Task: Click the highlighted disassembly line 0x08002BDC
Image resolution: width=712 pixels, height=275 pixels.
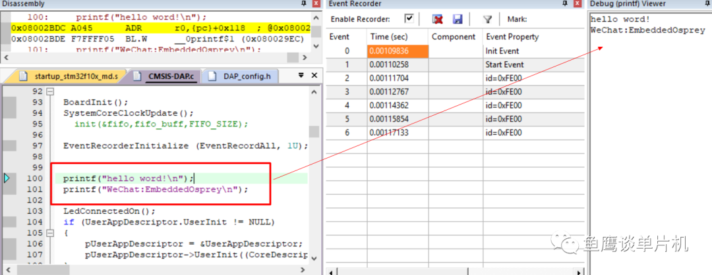Action: (x=160, y=28)
